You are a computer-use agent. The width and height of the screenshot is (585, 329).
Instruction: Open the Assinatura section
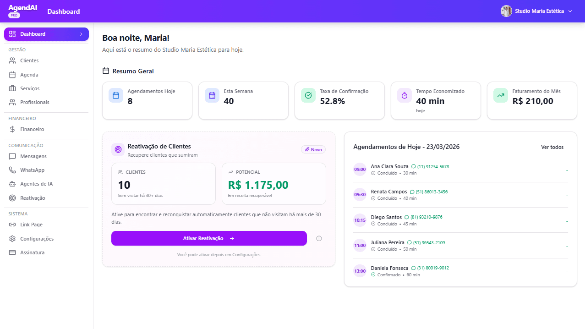[12, 252]
